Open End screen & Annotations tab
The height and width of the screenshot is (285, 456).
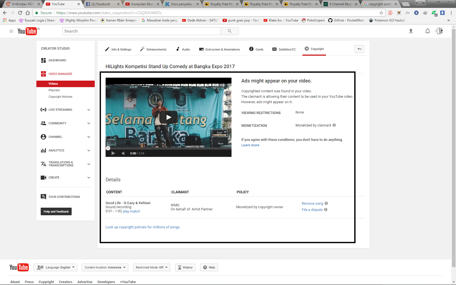[219, 49]
